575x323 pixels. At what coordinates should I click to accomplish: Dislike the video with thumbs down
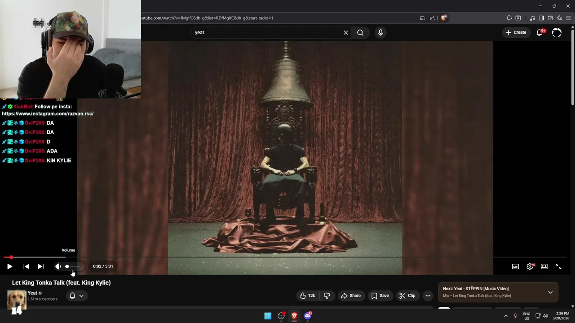(327, 296)
